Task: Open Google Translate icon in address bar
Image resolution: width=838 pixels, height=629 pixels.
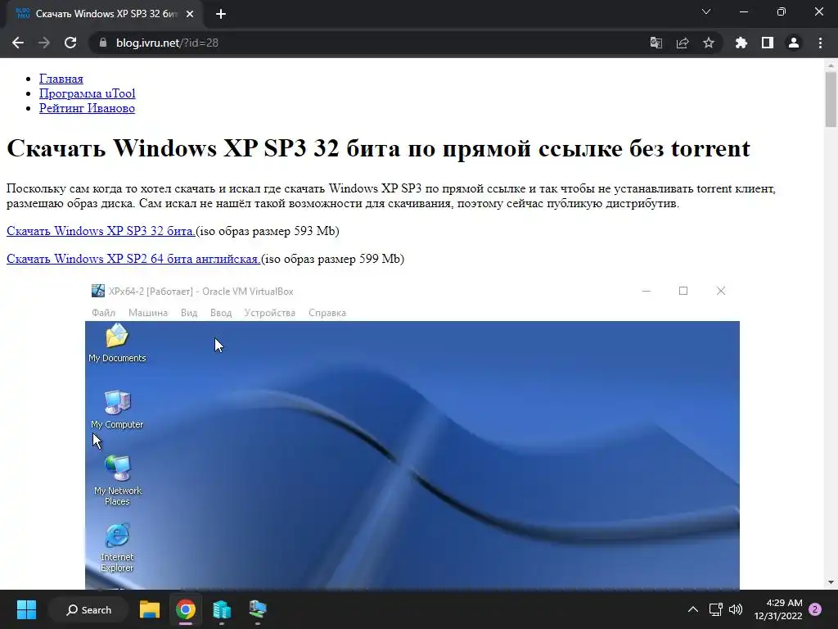Action: click(656, 43)
